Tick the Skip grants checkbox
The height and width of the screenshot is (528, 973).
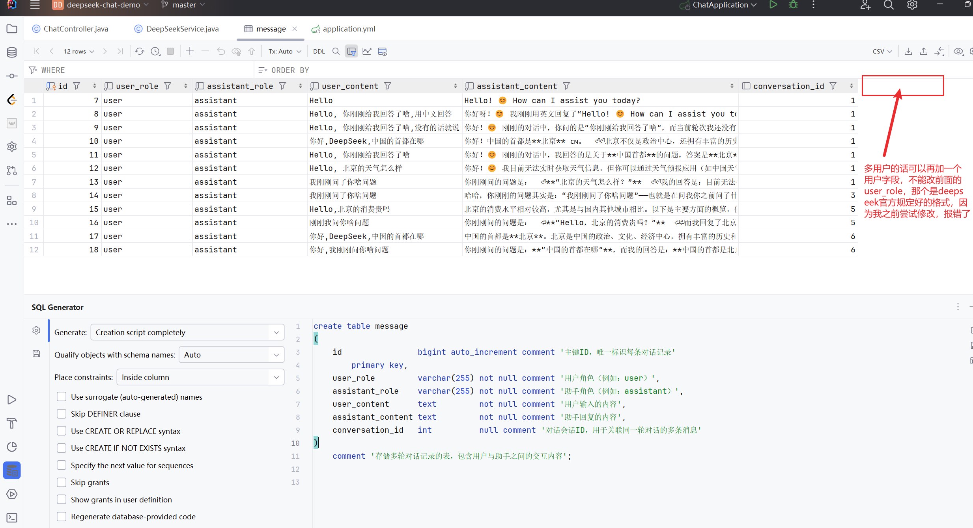62,482
